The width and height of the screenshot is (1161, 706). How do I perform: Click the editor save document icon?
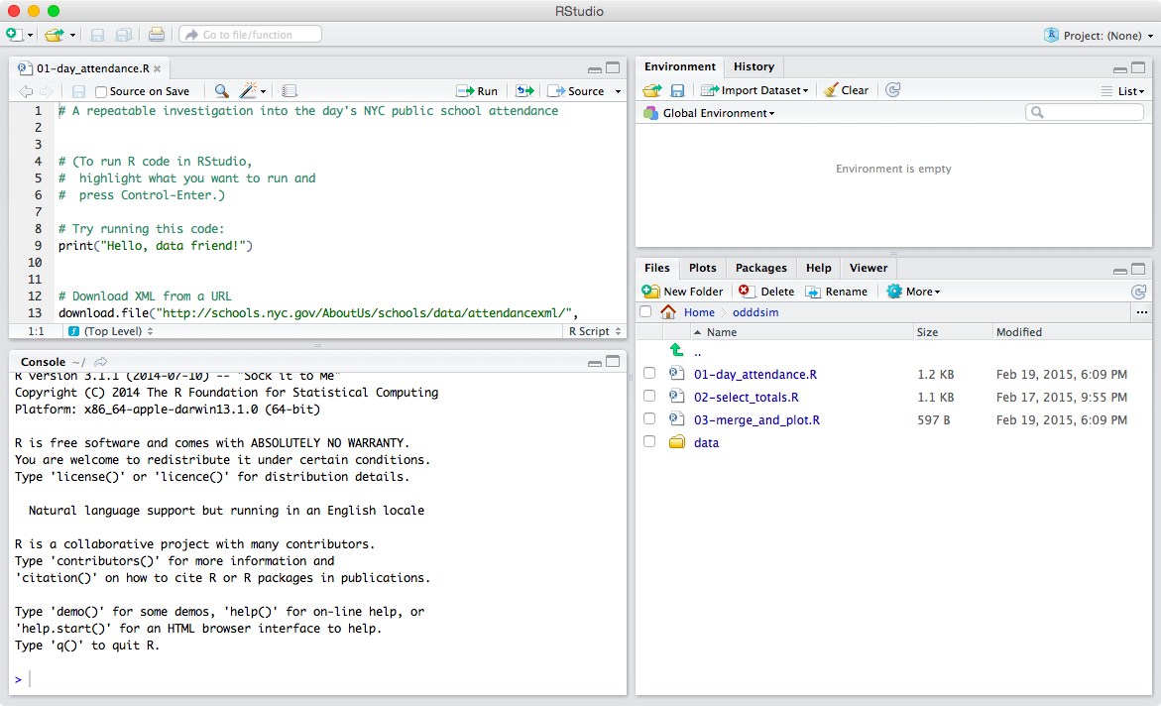(78, 91)
